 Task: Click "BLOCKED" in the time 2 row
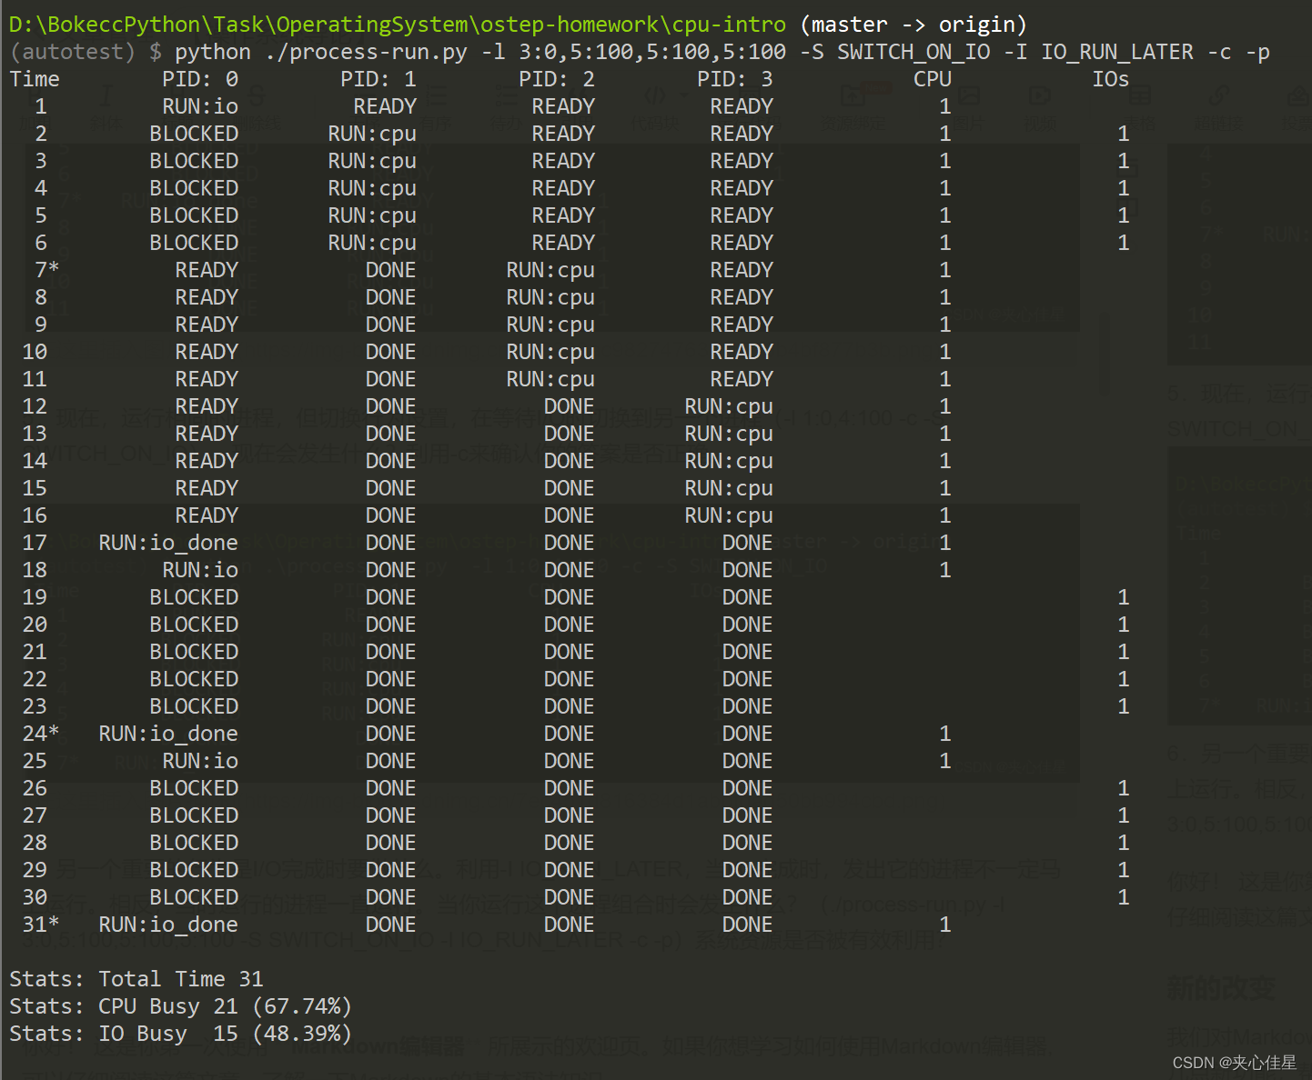point(194,134)
